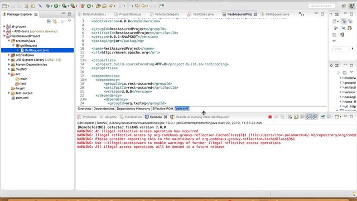357x201 pixels.
Task: Click the Search flashlight toolbar icon
Action: (111, 6)
